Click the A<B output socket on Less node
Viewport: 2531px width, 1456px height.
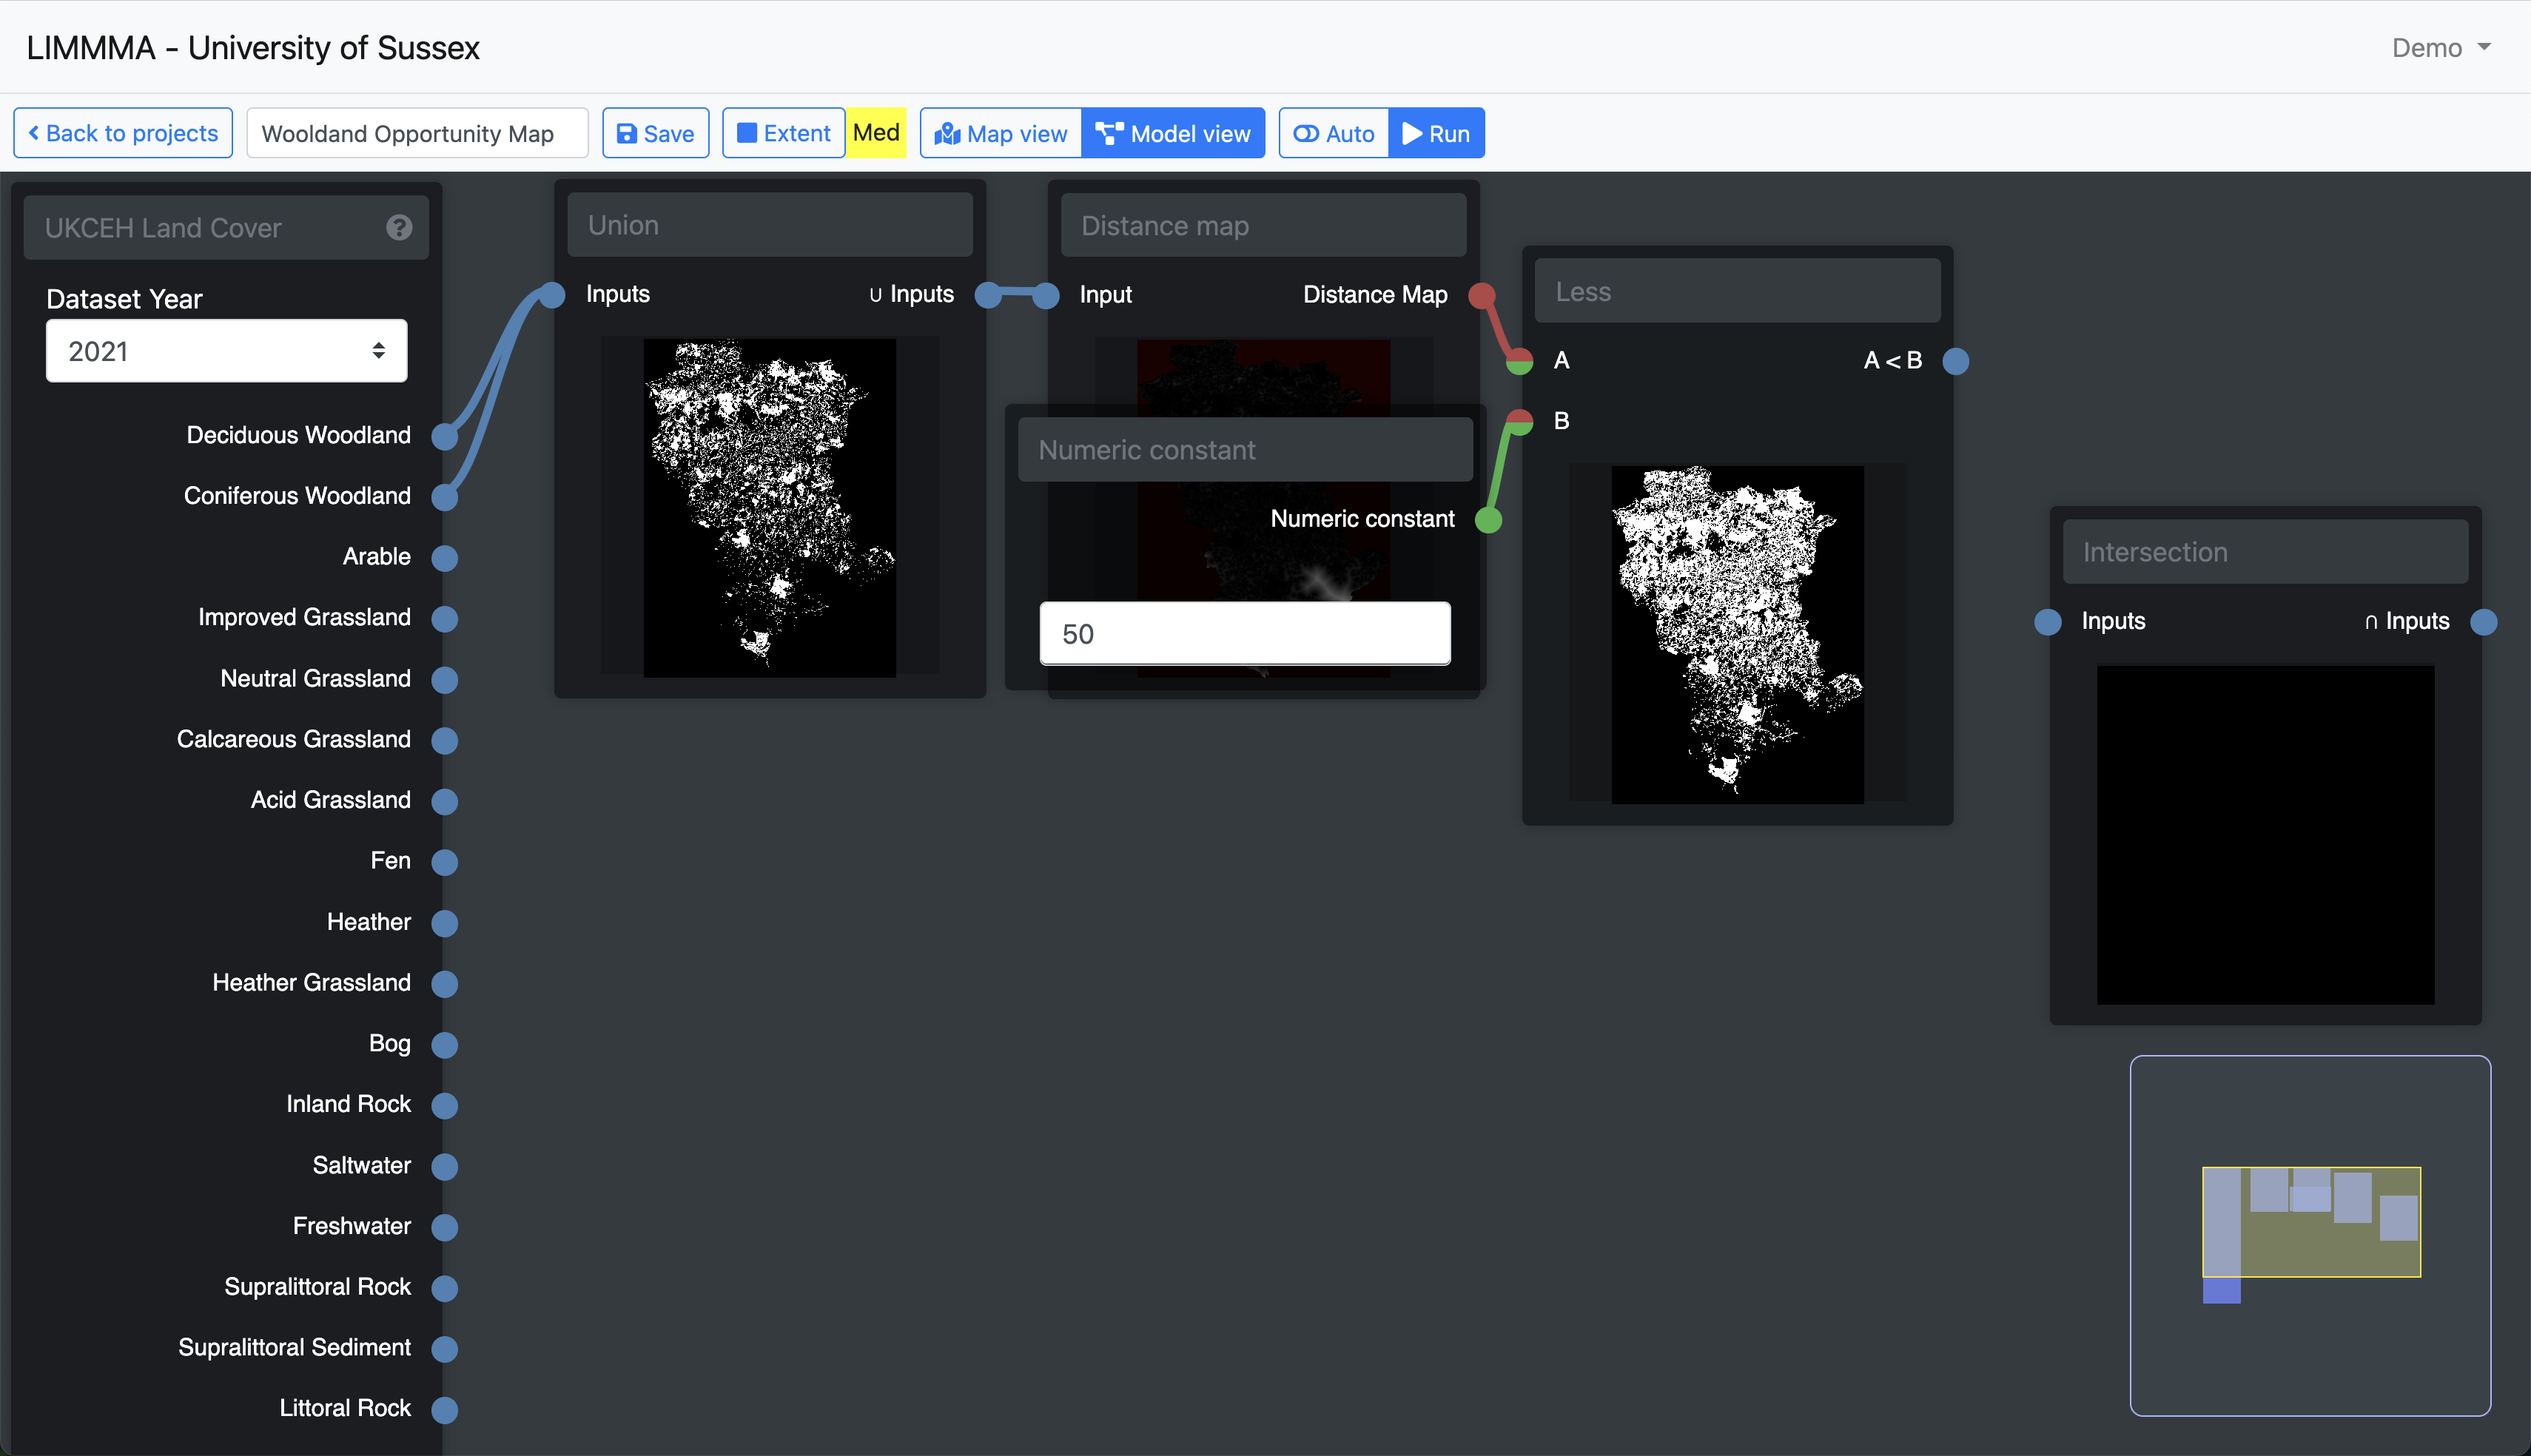[1956, 361]
